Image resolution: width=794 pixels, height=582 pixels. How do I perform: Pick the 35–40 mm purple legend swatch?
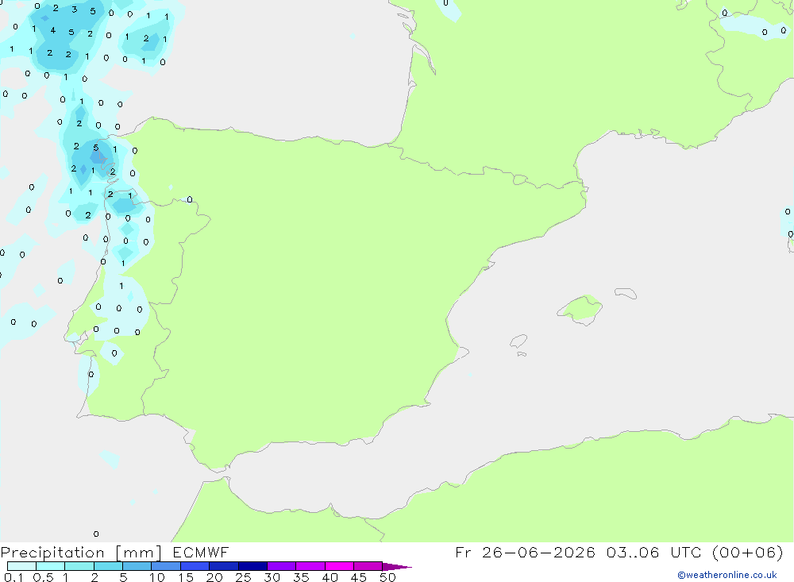tap(310, 566)
